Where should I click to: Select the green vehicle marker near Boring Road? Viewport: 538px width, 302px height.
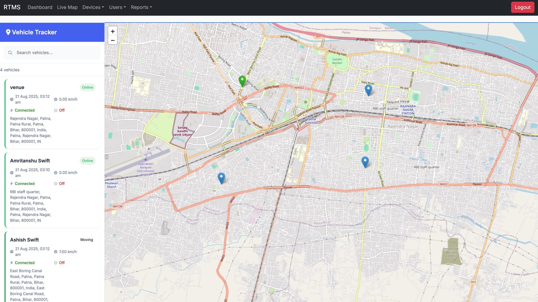pos(242,81)
